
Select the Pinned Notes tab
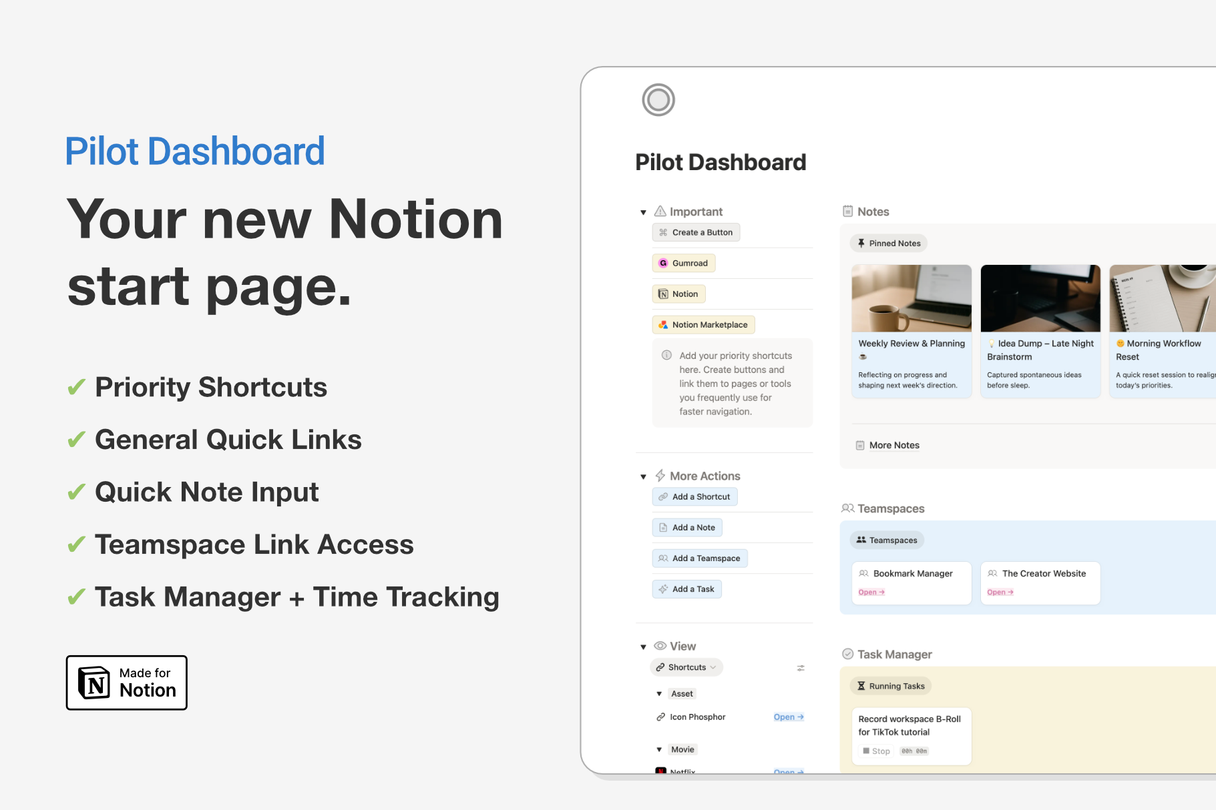pos(888,244)
